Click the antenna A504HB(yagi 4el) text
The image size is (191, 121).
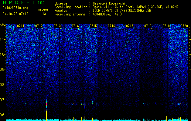point(107,14)
